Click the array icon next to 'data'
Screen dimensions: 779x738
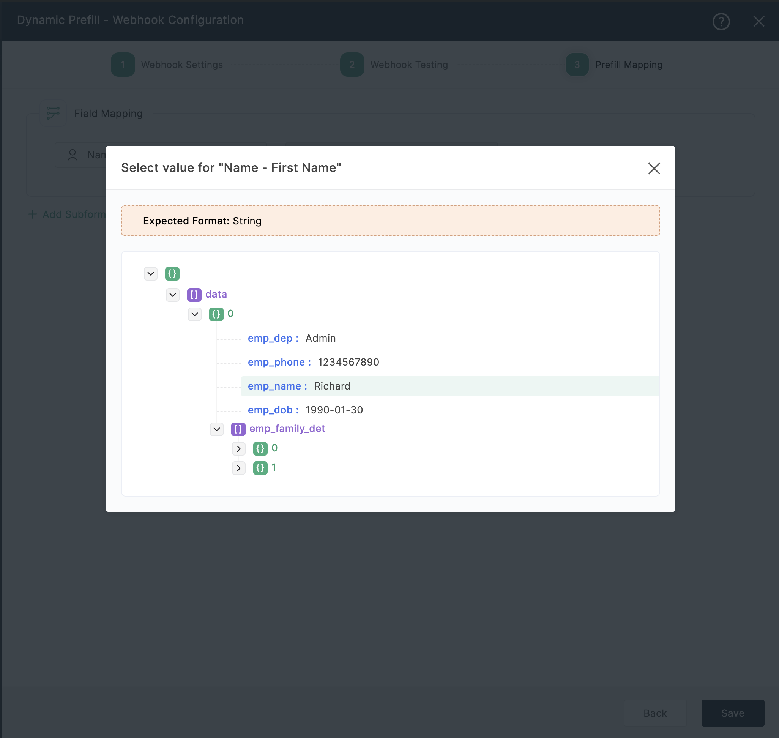195,294
